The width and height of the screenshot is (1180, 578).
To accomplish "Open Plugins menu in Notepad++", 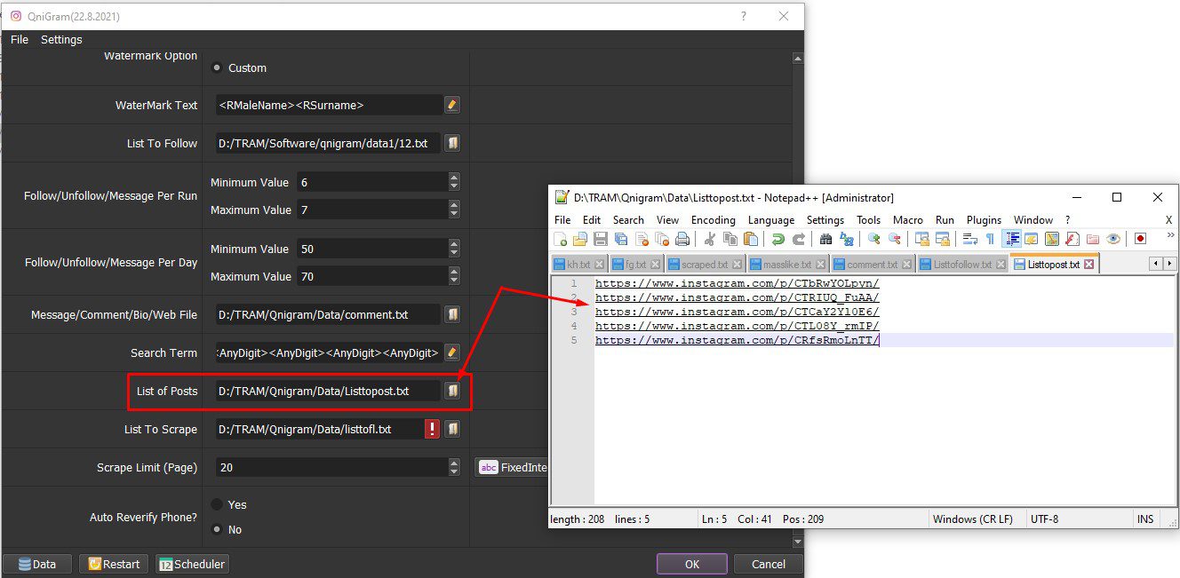I will [x=984, y=219].
